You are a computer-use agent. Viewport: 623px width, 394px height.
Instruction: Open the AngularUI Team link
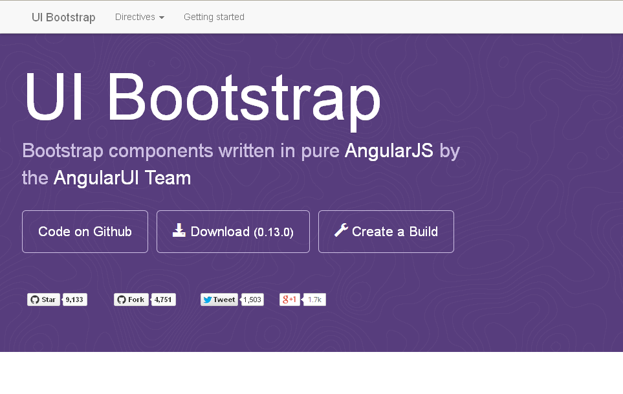(x=122, y=177)
